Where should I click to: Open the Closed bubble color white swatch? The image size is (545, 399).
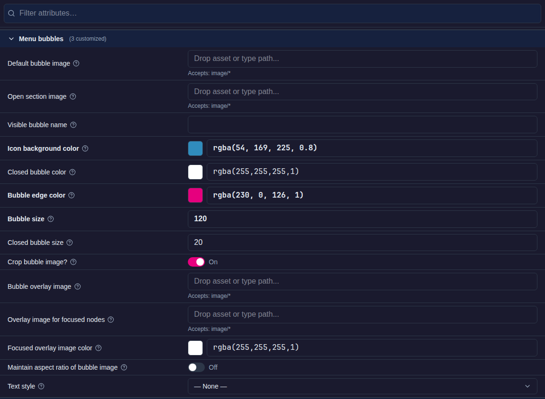[x=195, y=172]
